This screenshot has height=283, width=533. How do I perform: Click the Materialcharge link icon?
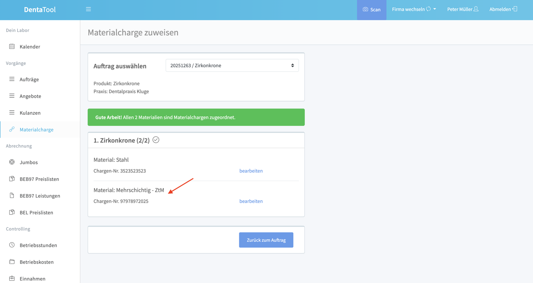tap(12, 130)
